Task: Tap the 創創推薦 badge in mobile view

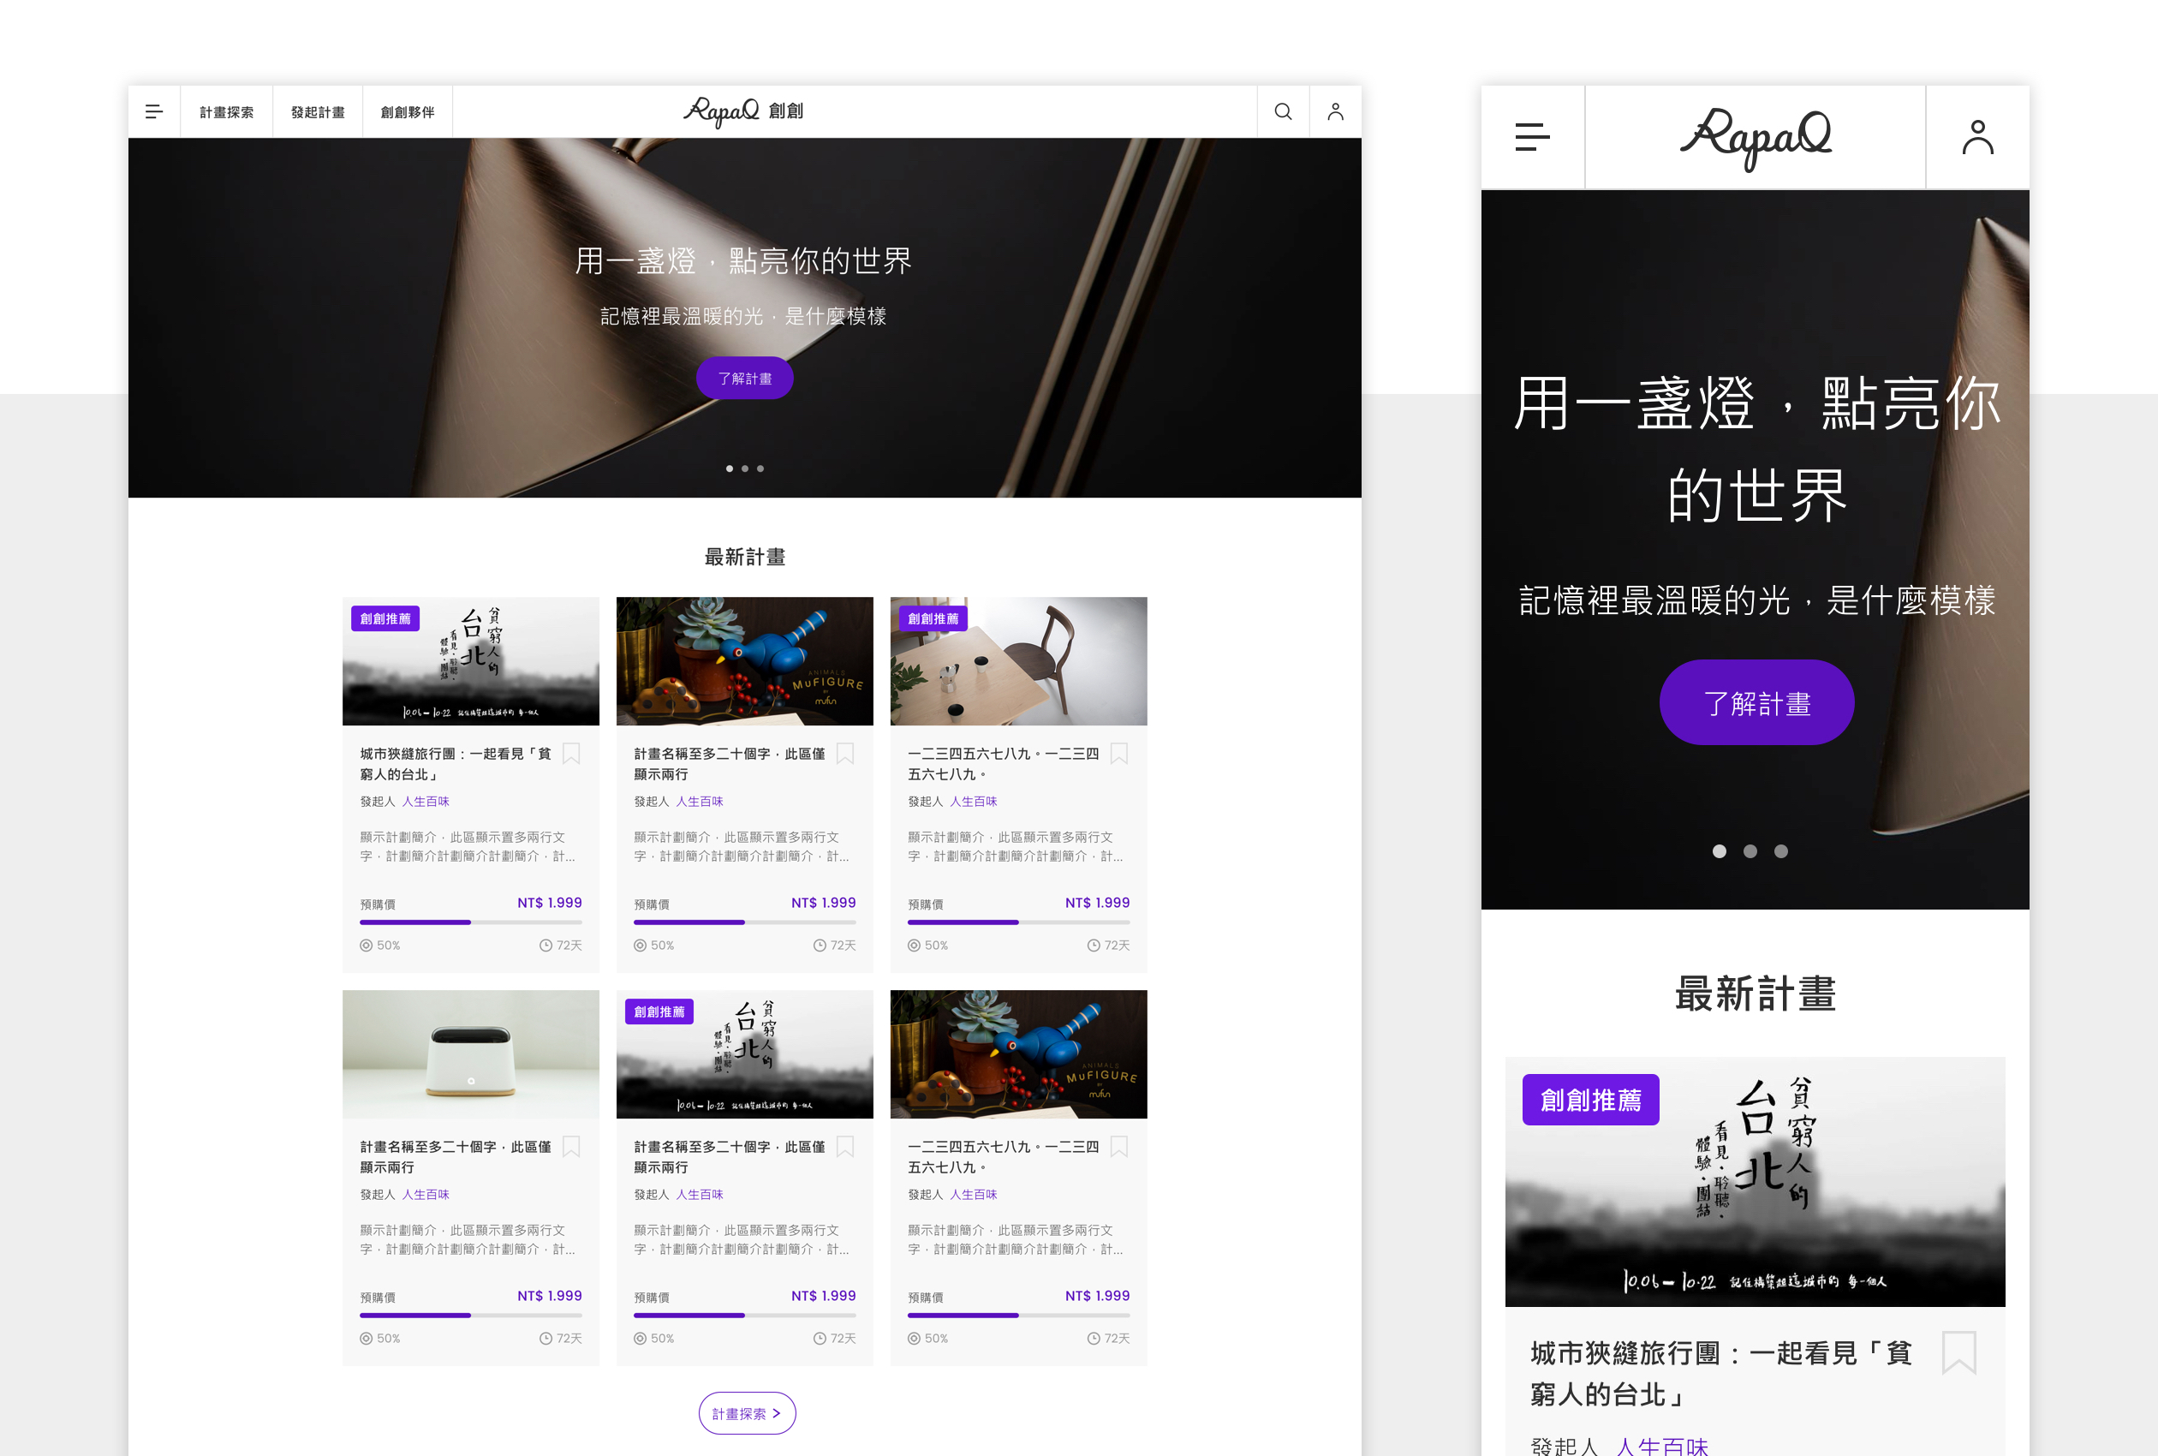Action: pyautogui.click(x=1591, y=1100)
